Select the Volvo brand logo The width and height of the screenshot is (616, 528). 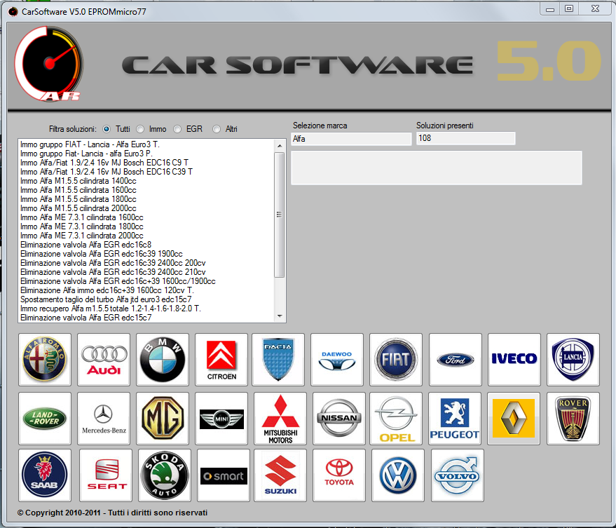[x=458, y=475]
